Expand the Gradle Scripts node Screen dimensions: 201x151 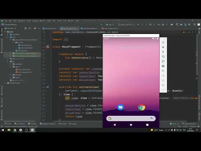(5, 83)
